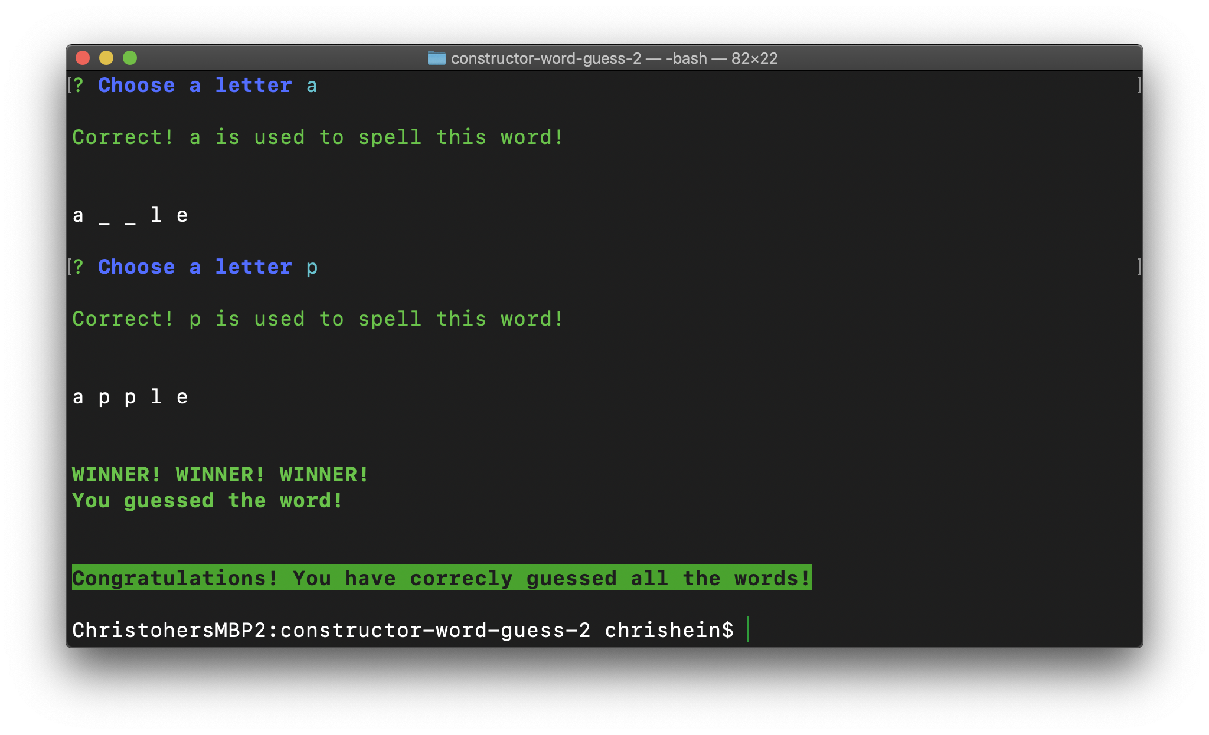
Task: Click the right-edge bracket mark beside second prompt
Action: 1139,267
